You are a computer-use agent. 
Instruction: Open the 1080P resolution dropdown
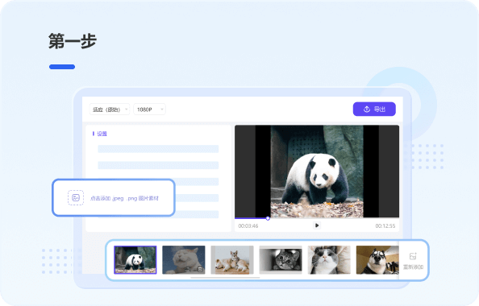149,110
